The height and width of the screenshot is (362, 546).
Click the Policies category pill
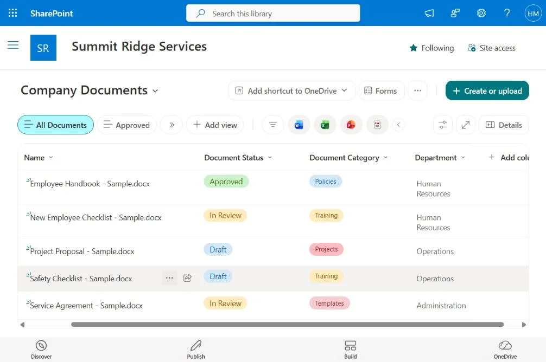tap(326, 181)
